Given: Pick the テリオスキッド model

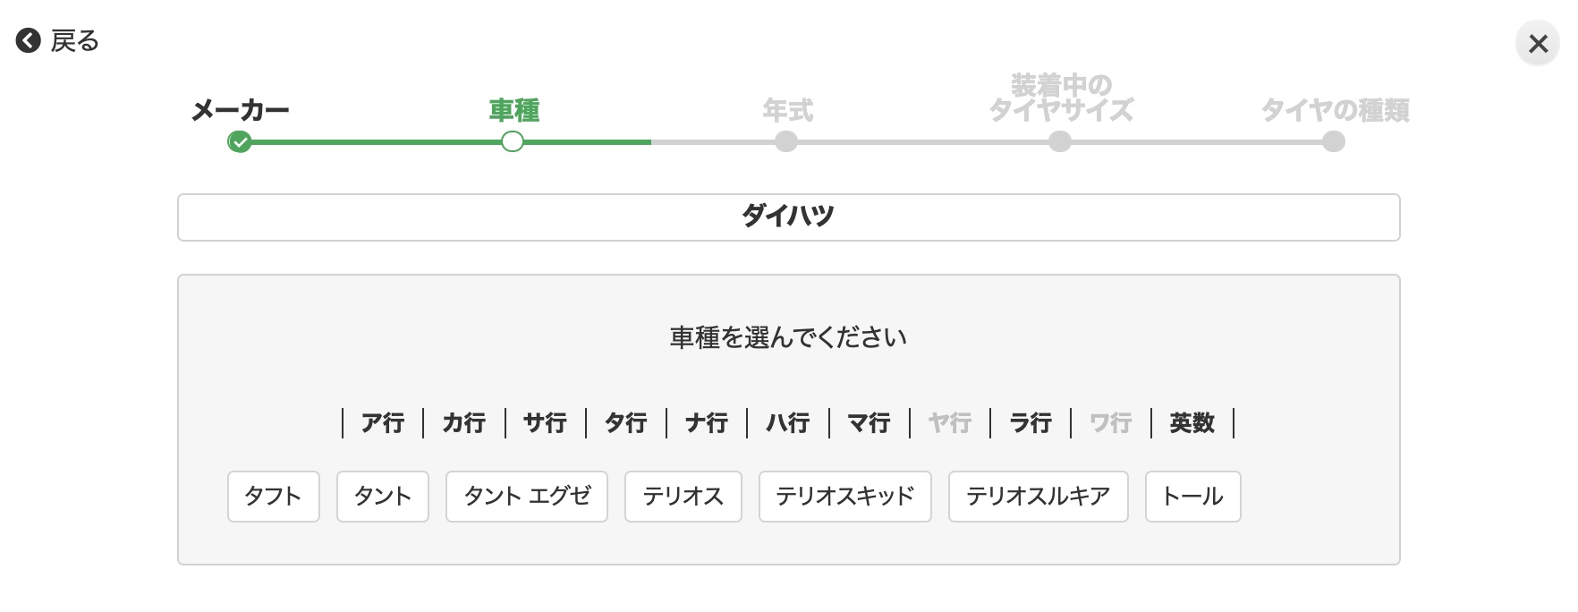Looking at the screenshot, I should 844,497.
